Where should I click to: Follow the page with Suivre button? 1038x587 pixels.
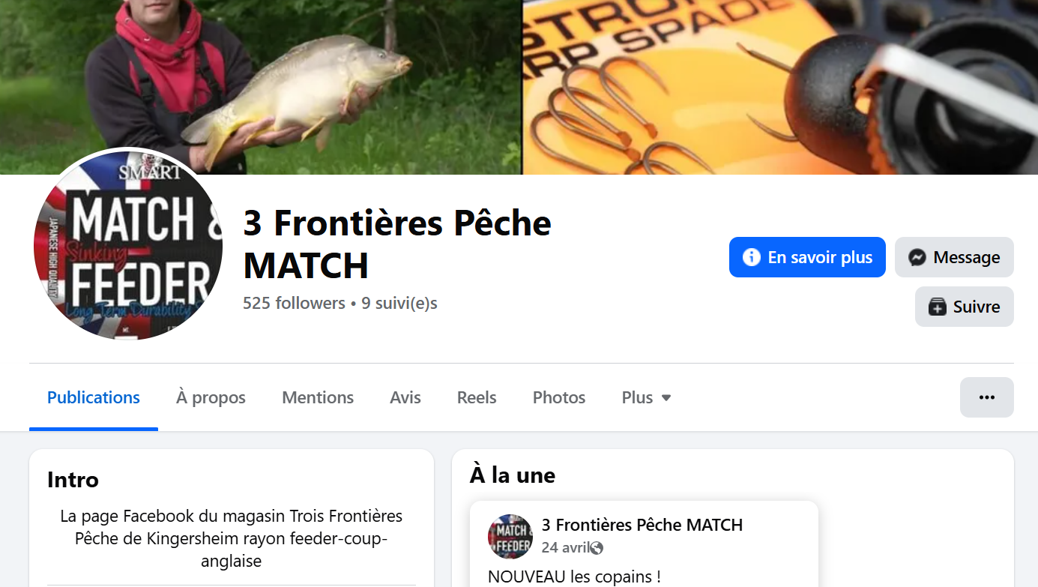point(965,307)
